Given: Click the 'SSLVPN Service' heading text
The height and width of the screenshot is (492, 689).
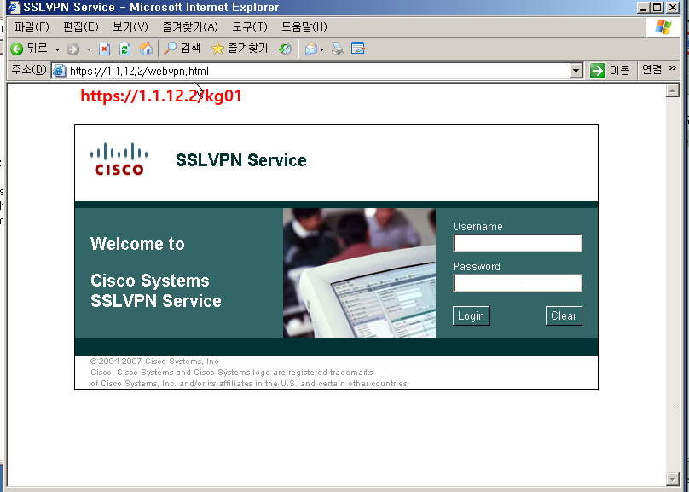Looking at the screenshot, I should pos(240,160).
